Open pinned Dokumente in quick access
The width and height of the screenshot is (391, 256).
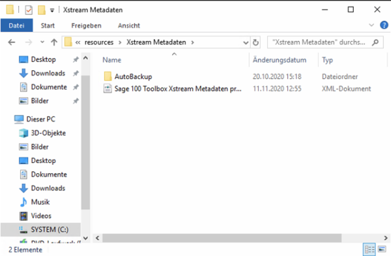[x=49, y=87]
